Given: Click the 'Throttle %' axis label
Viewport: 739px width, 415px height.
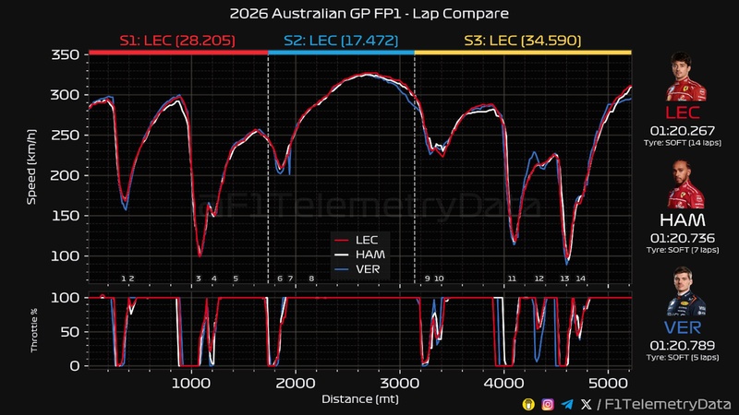Looking at the screenshot, I should pos(34,331).
